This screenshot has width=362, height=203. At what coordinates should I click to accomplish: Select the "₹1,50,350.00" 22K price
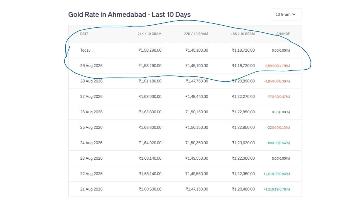(x=197, y=143)
